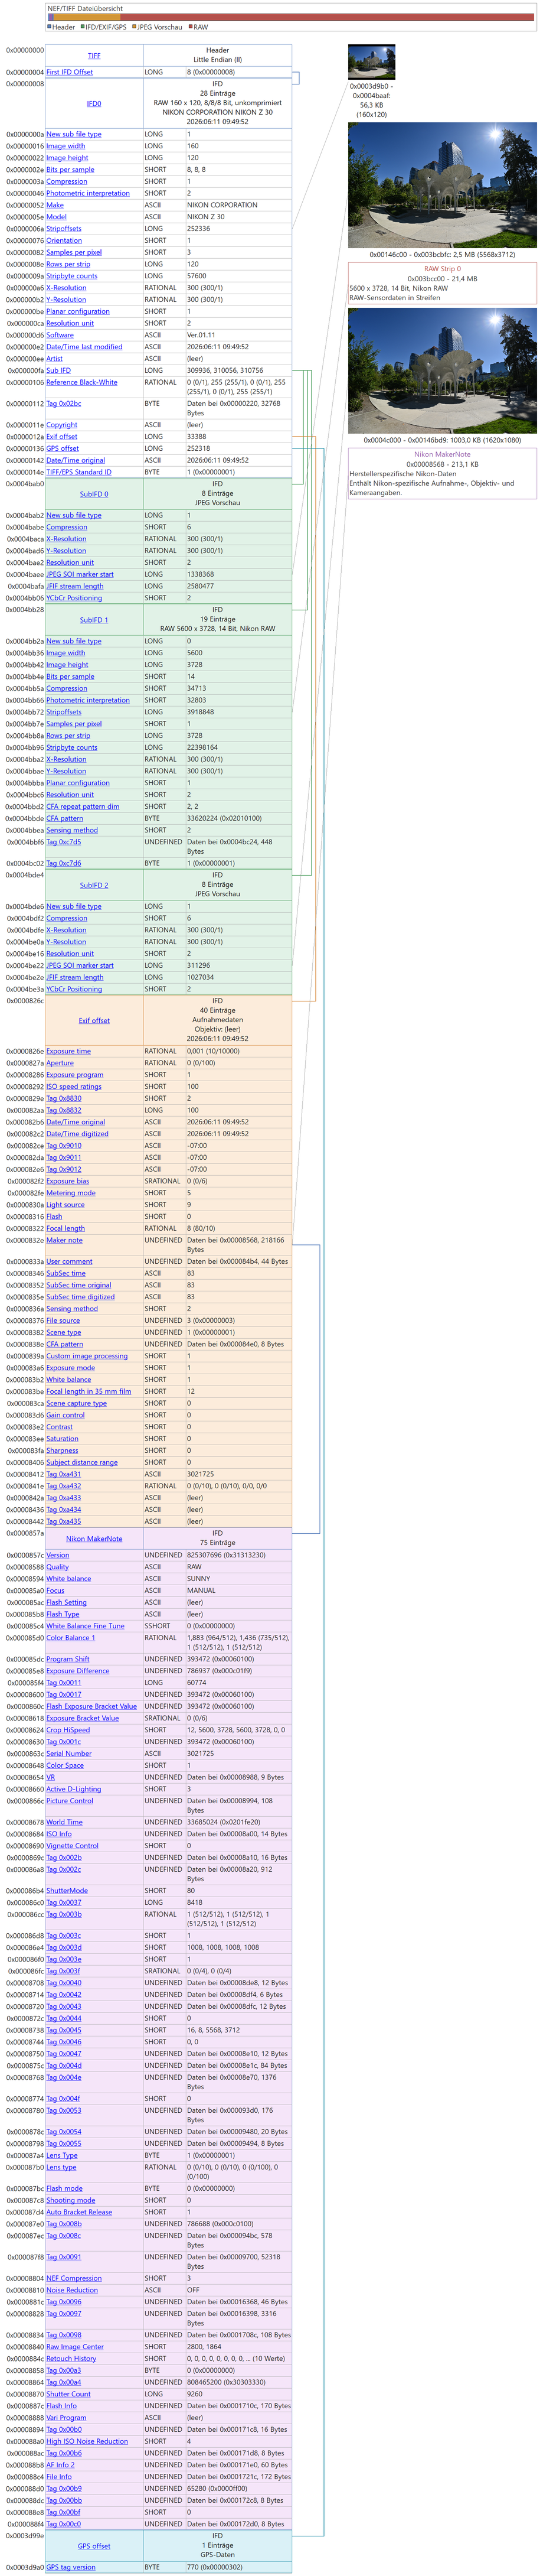Screen dimensions: 540x2576
Task: Click the Nikon MakerNote info box
Action: pos(442,474)
